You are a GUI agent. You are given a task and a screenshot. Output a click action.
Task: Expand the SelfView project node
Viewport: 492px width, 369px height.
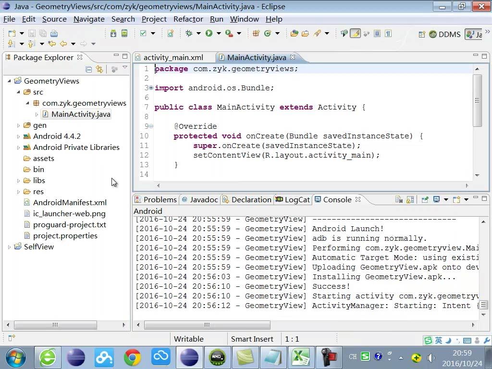[x=9, y=247]
